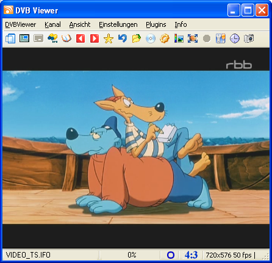Minimize the DVB Viewer window
The width and height of the screenshot is (272, 263).
pos(234,10)
